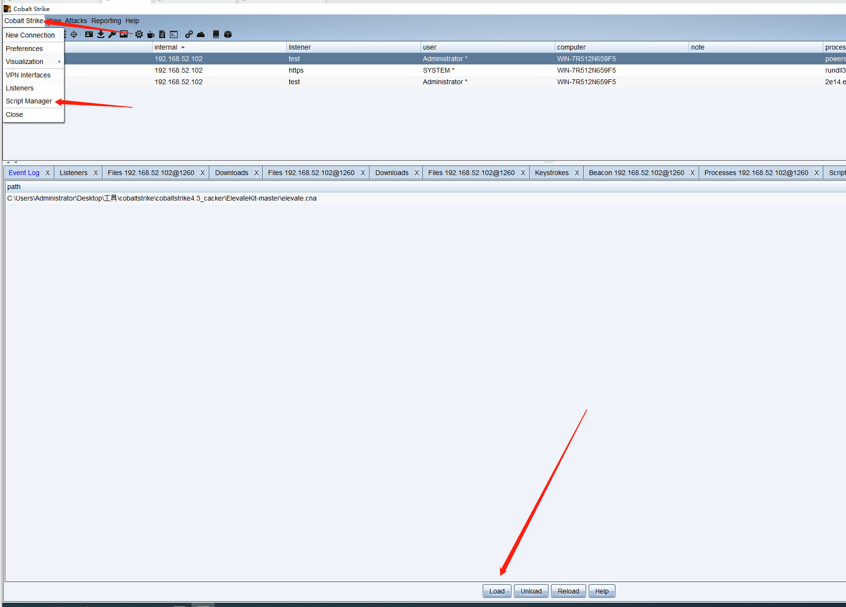Select VPN Interfaces menu entry
The height and width of the screenshot is (607, 846).
point(33,75)
